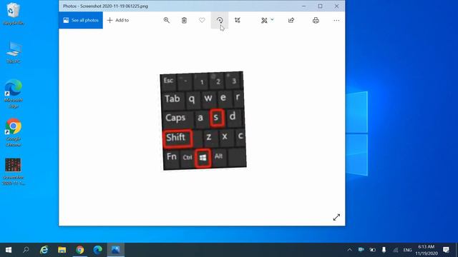Click ENG language indicator
The image size is (458, 257).
pyautogui.click(x=407, y=250)
